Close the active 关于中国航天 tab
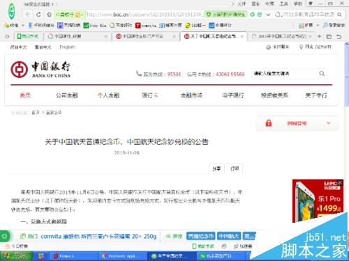349x261 pixels. 242,36
